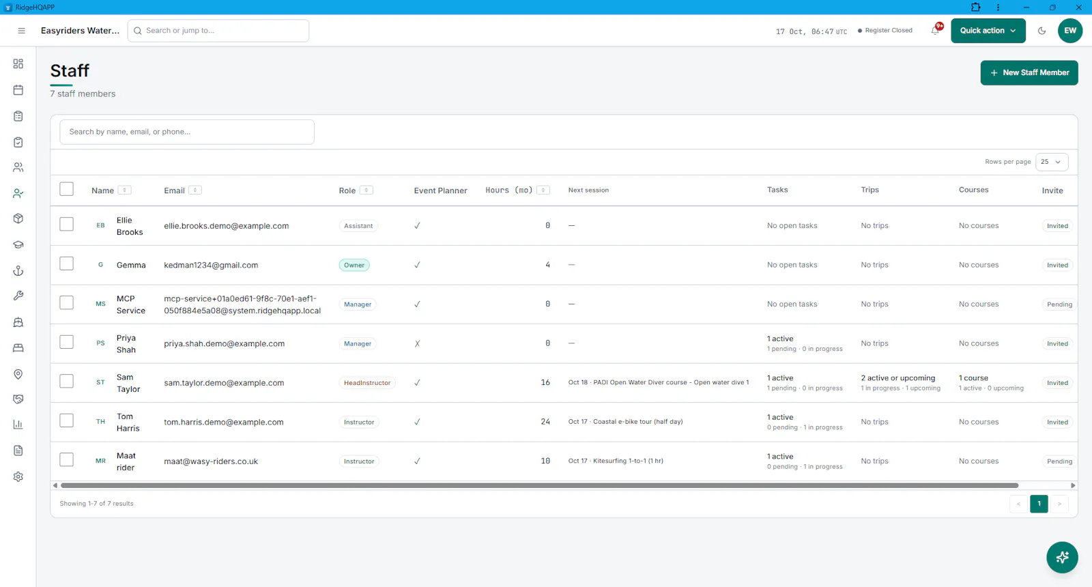Open the bar chart reports icon
Image resolution: width=1092 pixels, height=587 pixels.
click(x=18, y=425)
